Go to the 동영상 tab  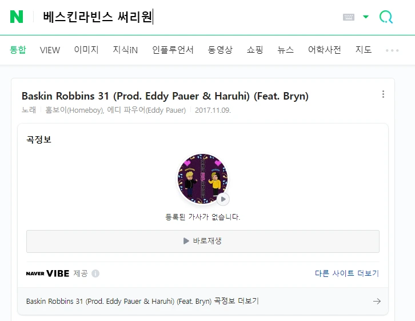[x=220, y=50]
